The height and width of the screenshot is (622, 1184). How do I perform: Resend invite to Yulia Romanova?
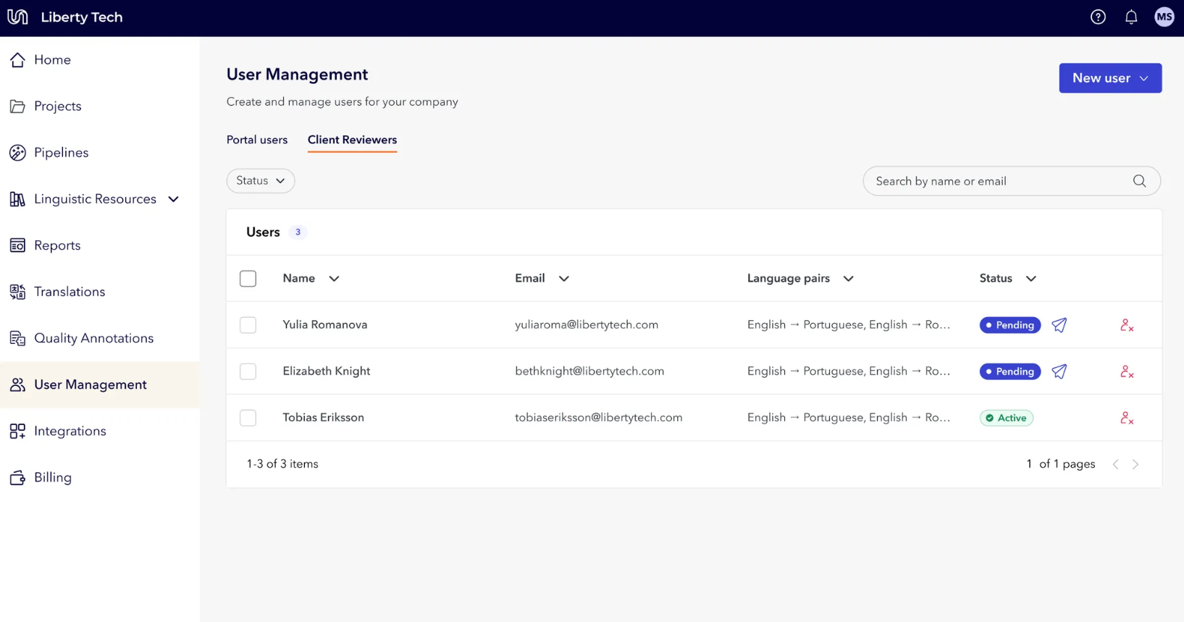pyautogui.click(x=1059, y=325)
